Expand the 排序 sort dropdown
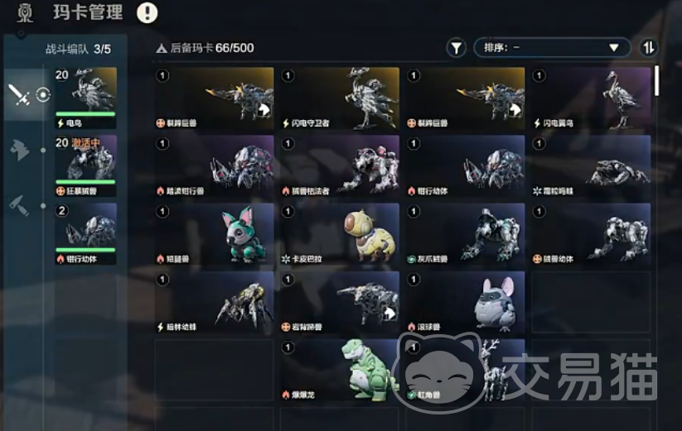 pyautogui.click(x=552, y=48)
